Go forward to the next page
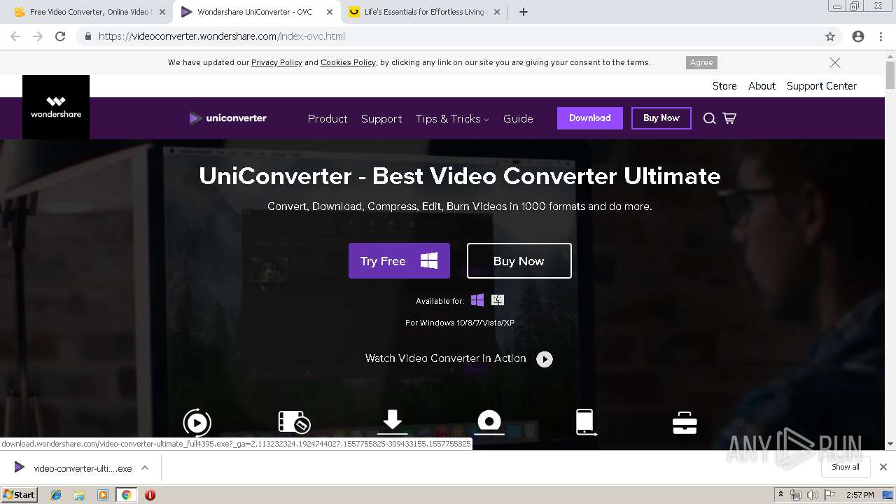This screenshot has width=896, height=504. tap(38, 36)
